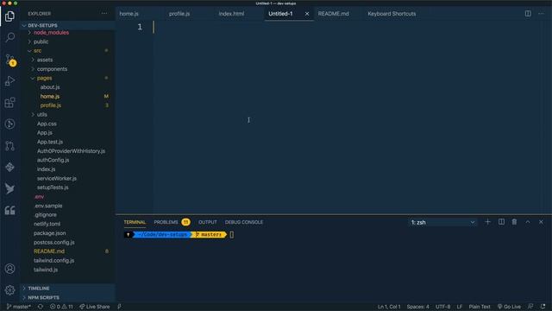The width and height of the screenshot is (552, 311).
Task: Close the terminal panel
Action: 541,222
